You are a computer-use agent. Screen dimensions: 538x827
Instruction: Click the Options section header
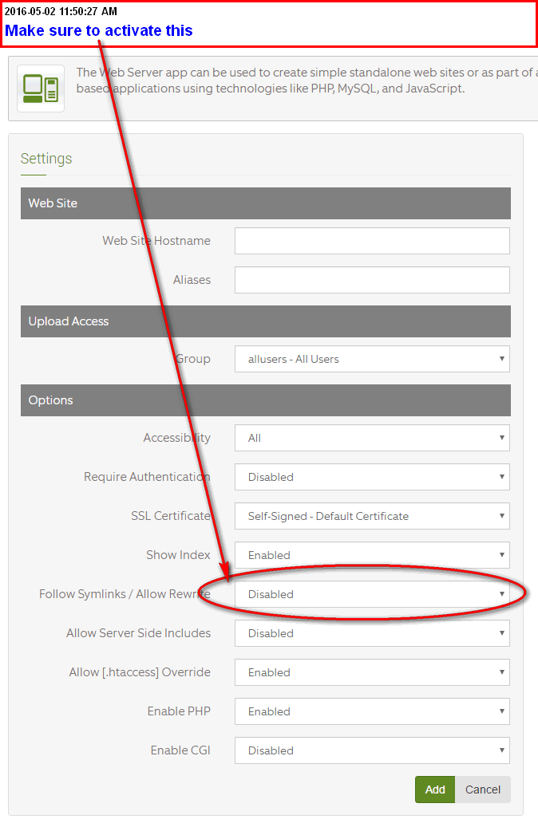(x=266, y=401)
